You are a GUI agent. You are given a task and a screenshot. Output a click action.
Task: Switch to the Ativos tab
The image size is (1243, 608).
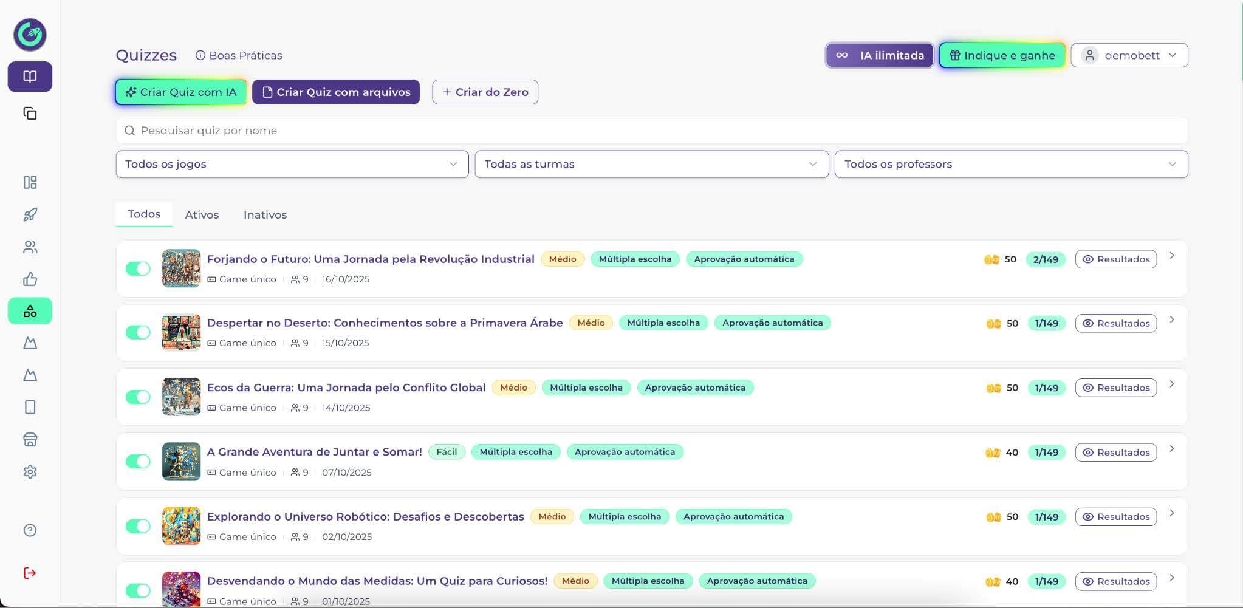tap(202, 215)
